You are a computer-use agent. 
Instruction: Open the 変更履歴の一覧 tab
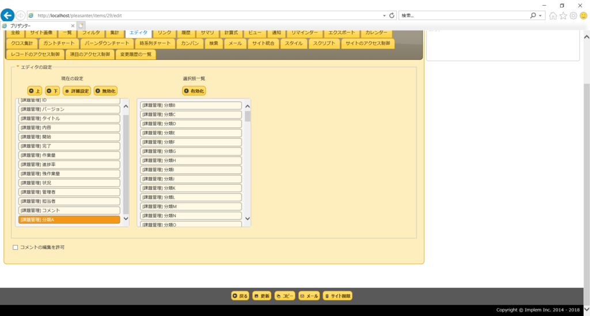(x=136, y=55)
